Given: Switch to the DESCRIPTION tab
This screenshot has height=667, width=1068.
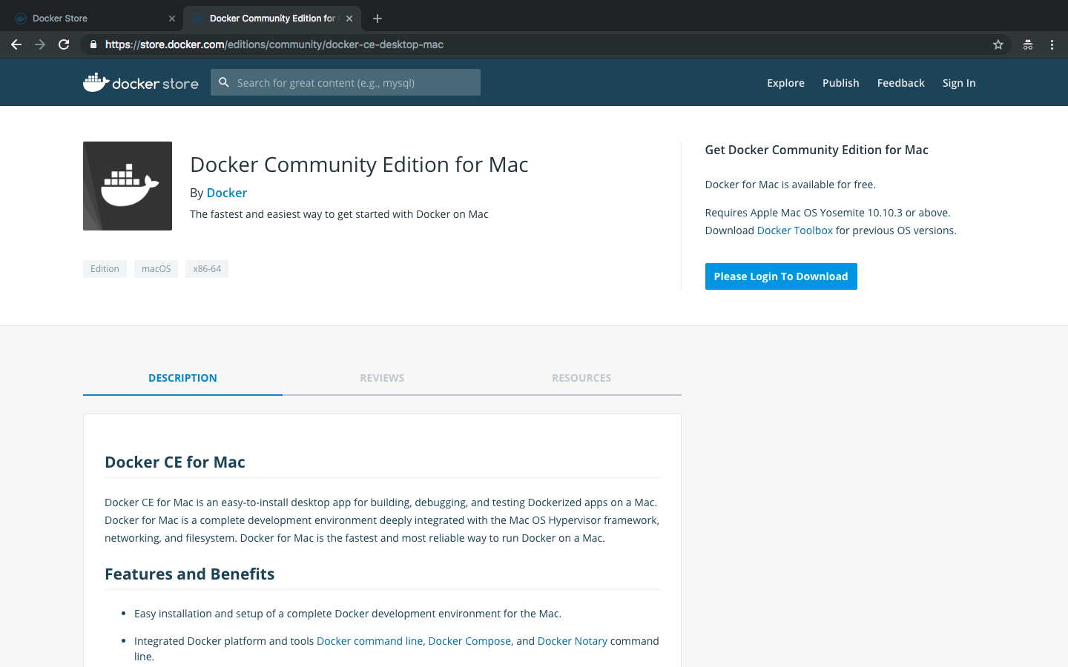Looking at the screenshot, I should [182, 378].
